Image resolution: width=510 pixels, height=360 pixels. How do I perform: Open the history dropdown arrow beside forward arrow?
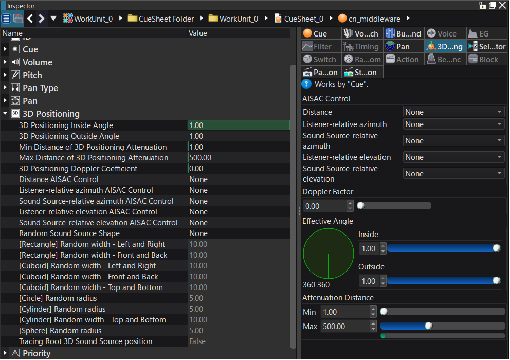click(x=53, y=19)
